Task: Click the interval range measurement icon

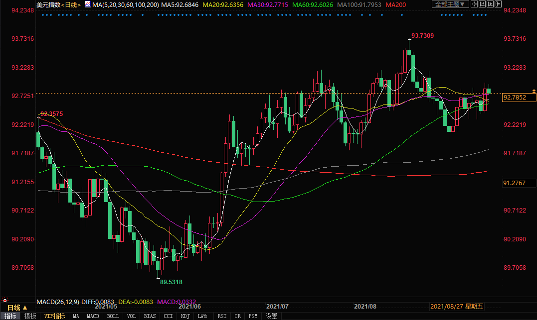Action: (487, 4)
